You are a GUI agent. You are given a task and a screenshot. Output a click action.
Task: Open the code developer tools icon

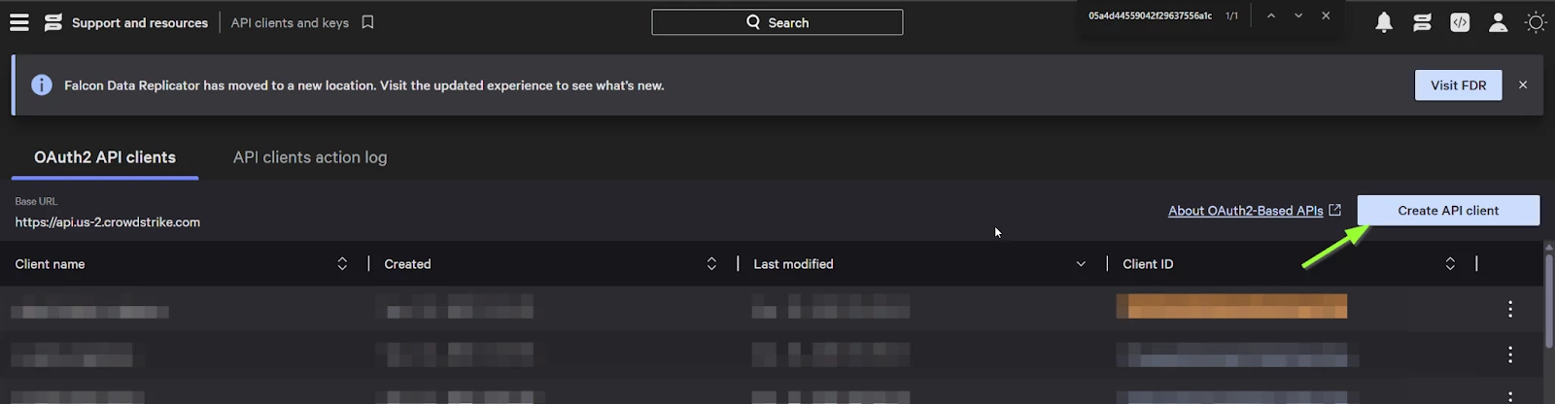coord(1460,22)
